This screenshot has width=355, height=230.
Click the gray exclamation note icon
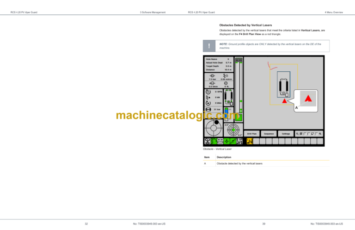pos(209,46)
